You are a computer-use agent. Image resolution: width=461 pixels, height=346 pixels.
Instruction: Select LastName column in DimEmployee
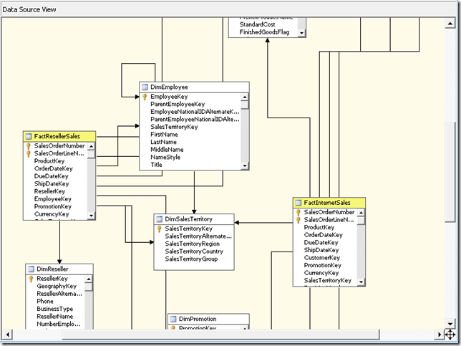click(x=163, y=142)
